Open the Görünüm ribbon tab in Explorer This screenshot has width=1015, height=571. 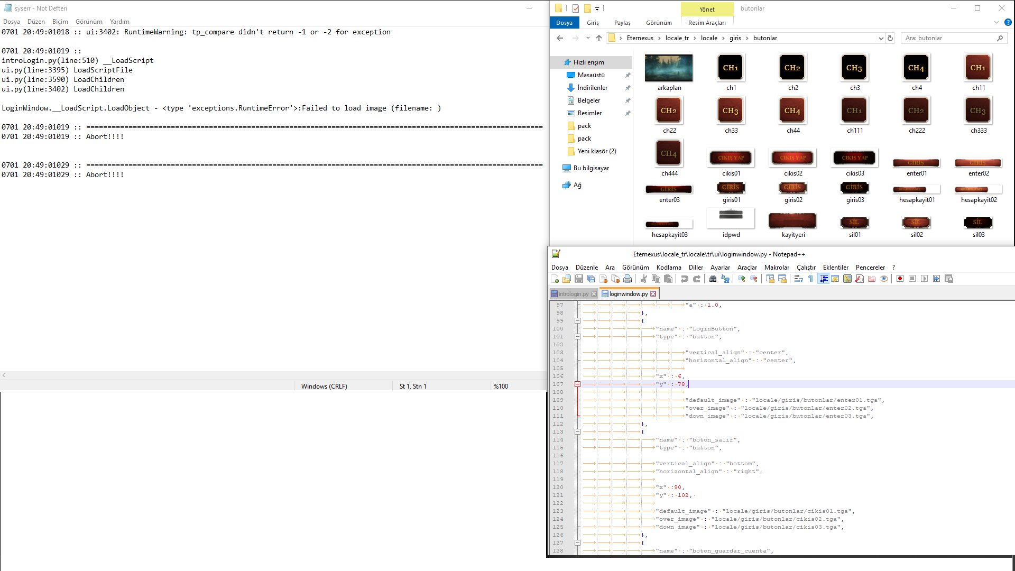pos(659,23)
